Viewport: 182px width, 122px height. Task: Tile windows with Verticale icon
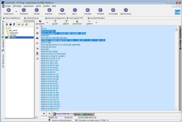100,10
